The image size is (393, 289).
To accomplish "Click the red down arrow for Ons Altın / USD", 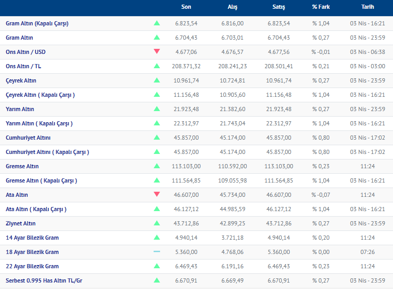I will 157,52.
